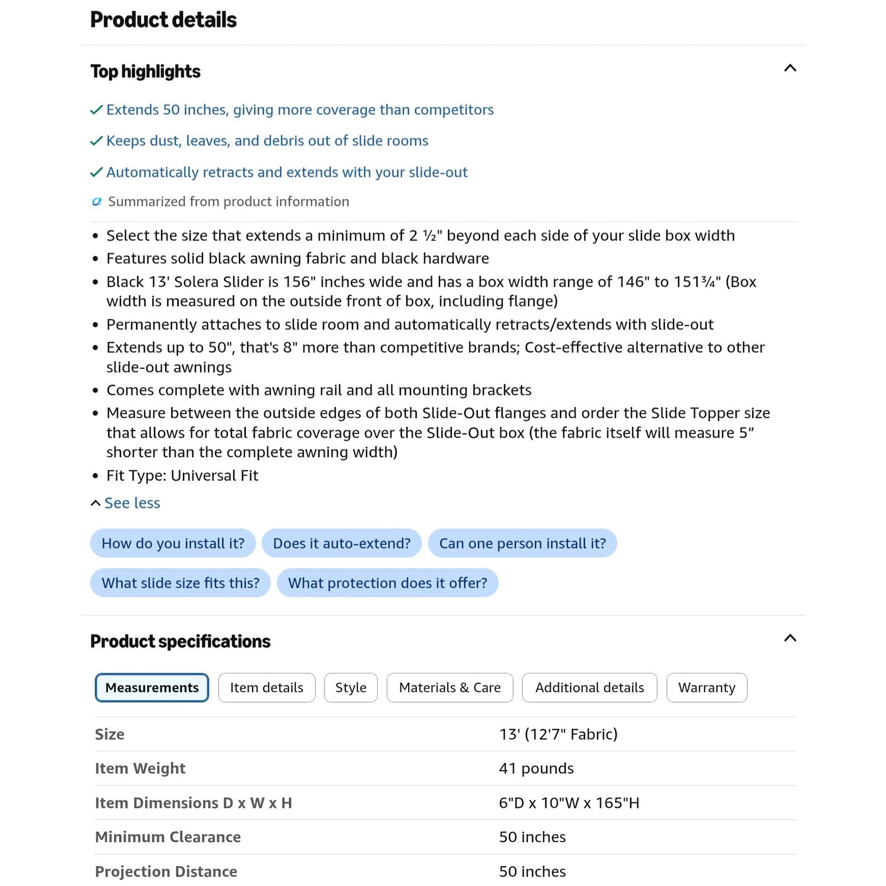
Task: Ask 'How do you install it?'
Action: pos(173,543)
